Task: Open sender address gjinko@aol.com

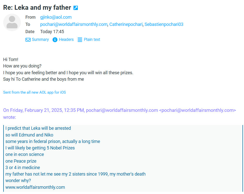Action: [56, 17]
